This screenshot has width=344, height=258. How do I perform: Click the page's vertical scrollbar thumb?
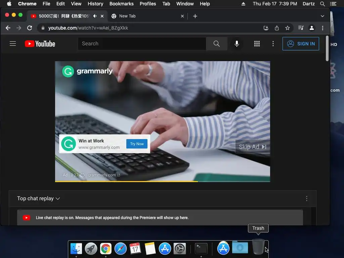point(327,48)
